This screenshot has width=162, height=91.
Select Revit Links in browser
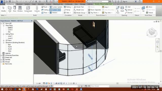[x=8, y=64]
